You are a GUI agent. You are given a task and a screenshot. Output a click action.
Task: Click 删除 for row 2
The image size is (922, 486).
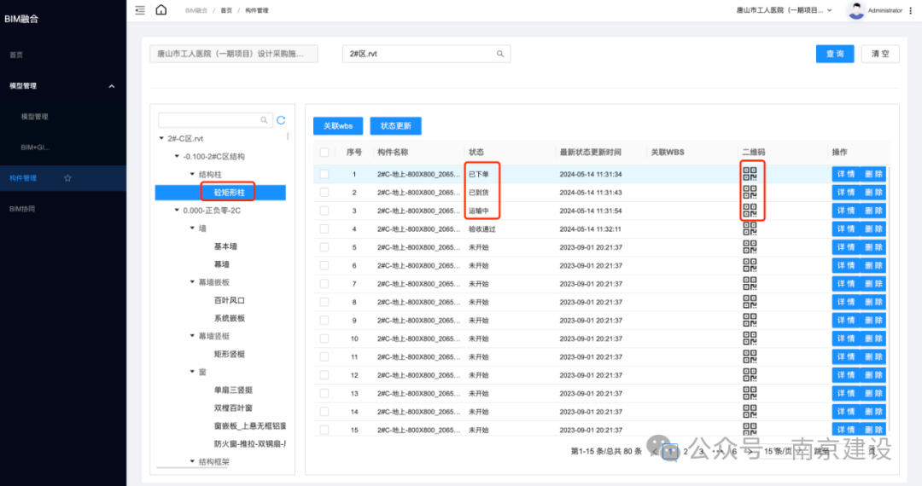873,193
